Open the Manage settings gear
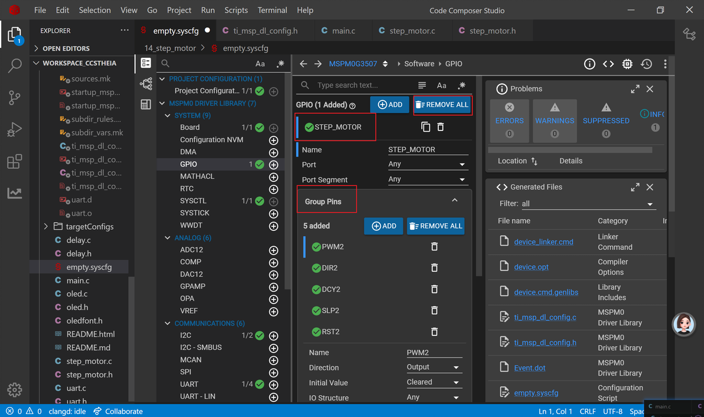The width and height of the screenshot is (704, 417). tap(14, 390)
